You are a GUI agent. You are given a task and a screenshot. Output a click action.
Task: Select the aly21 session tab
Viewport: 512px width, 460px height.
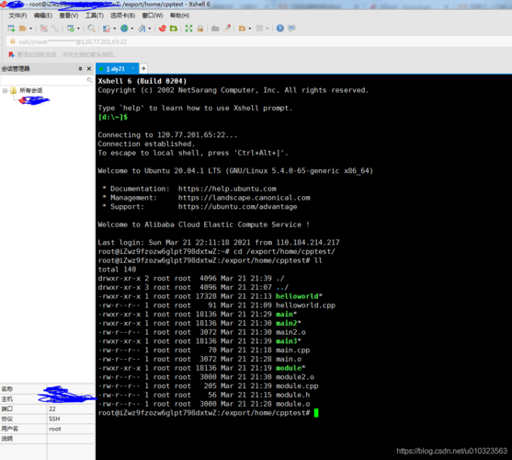(117, 69)
